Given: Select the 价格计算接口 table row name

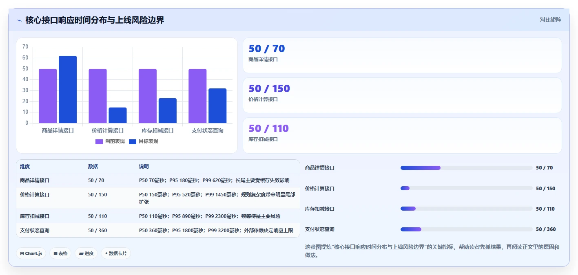Looking at the screenshot, I should pyautogui.click(x=35, y=195).
